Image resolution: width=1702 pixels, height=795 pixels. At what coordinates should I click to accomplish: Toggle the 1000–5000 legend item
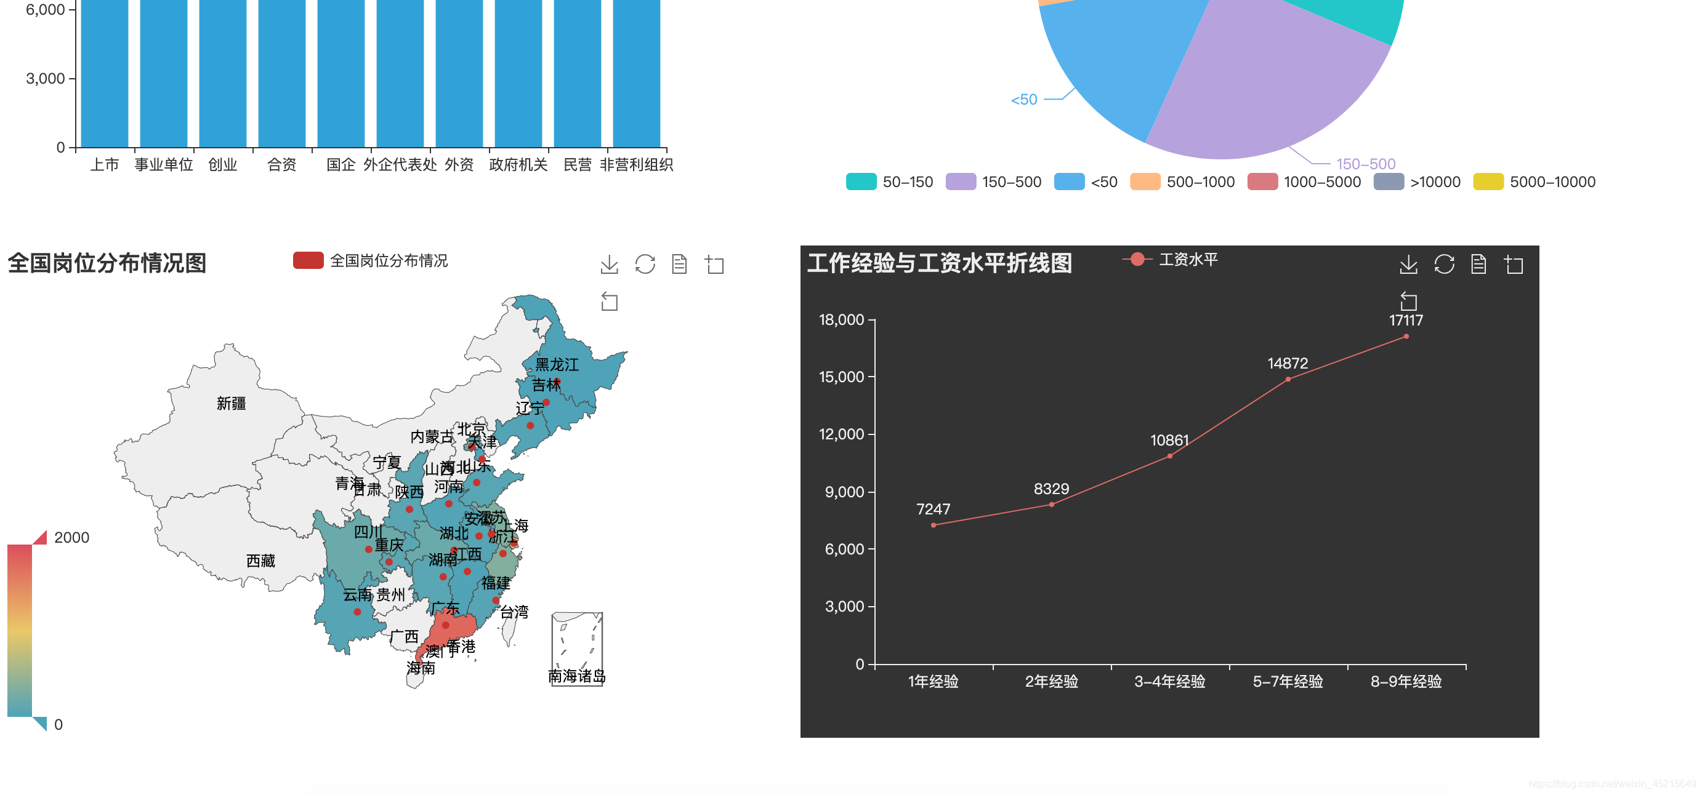(1304, 182)
